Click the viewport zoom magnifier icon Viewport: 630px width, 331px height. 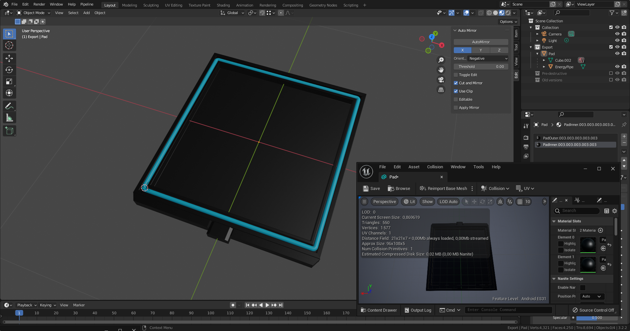pos(441,60)
